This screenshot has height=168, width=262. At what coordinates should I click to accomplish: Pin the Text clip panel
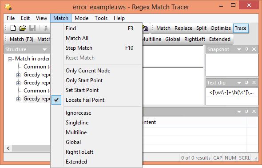coord(246,83)
